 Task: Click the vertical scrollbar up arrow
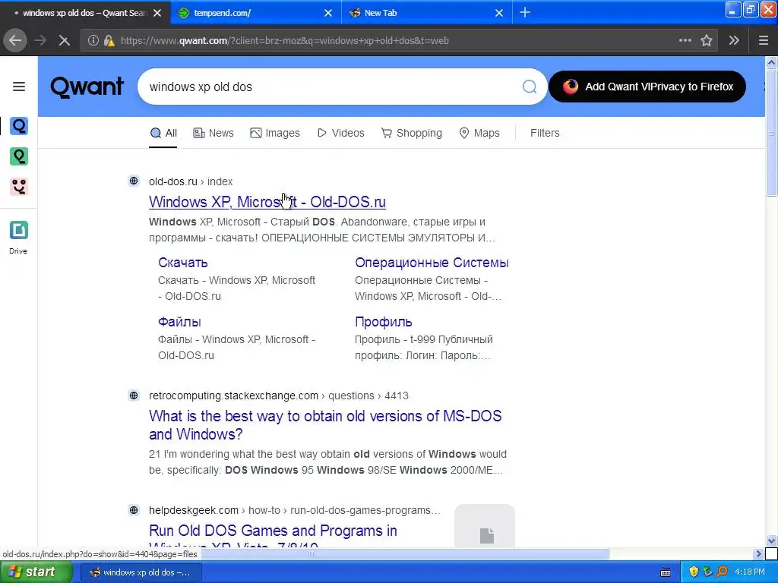[x=771, y=62]
